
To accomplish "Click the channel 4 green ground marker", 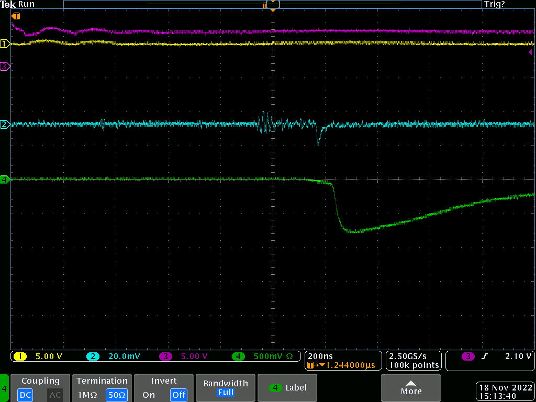I will click(5, 180).
